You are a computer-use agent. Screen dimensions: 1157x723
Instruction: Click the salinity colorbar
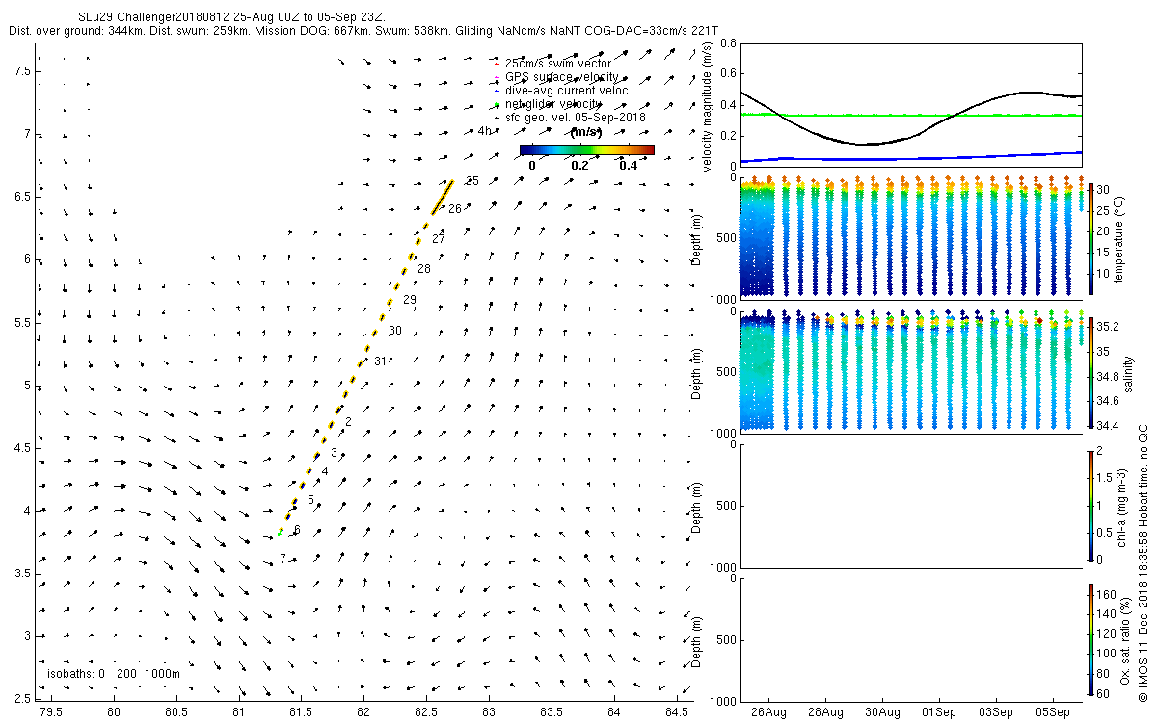coord(1090,372)
